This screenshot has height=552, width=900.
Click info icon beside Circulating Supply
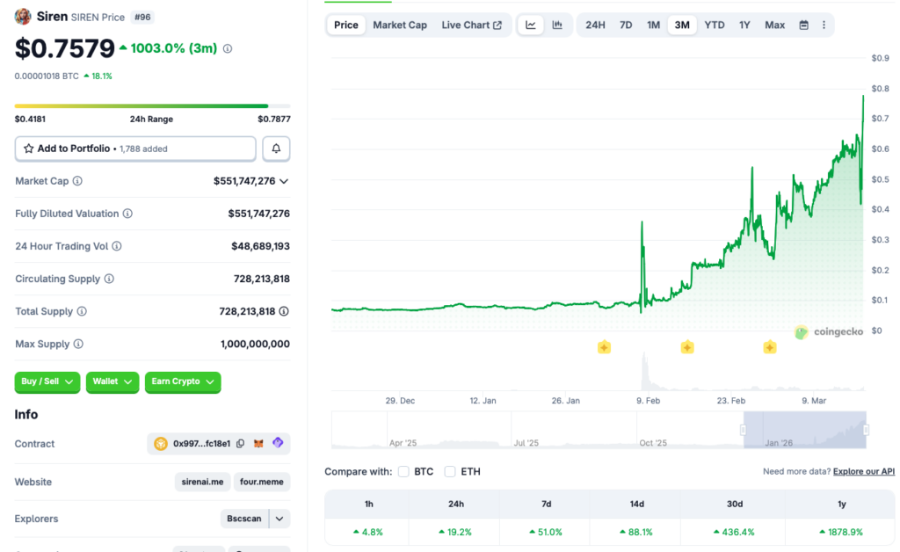(x=109, y=279)
